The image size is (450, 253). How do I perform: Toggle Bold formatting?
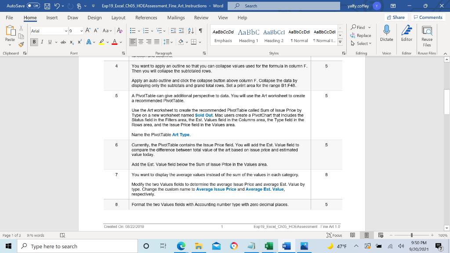[x=34, y=42]
